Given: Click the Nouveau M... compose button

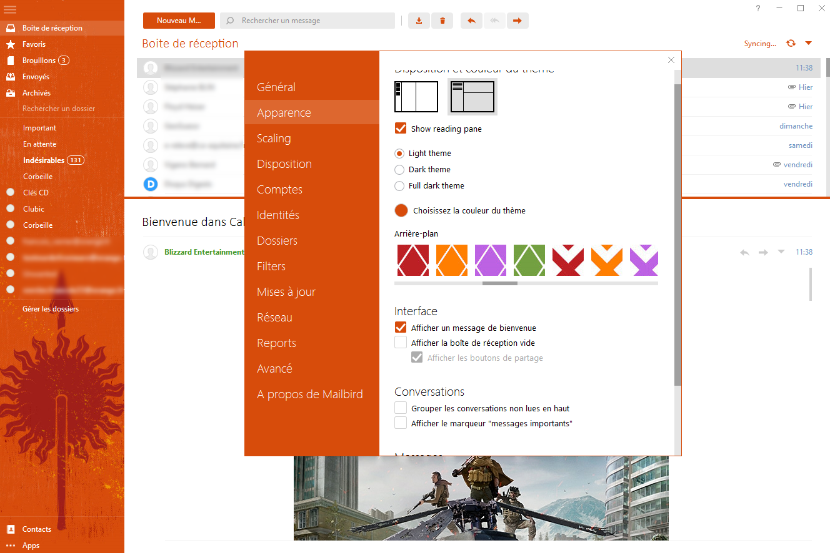Looking at the screenshot, I should click(x=179, y=21).
